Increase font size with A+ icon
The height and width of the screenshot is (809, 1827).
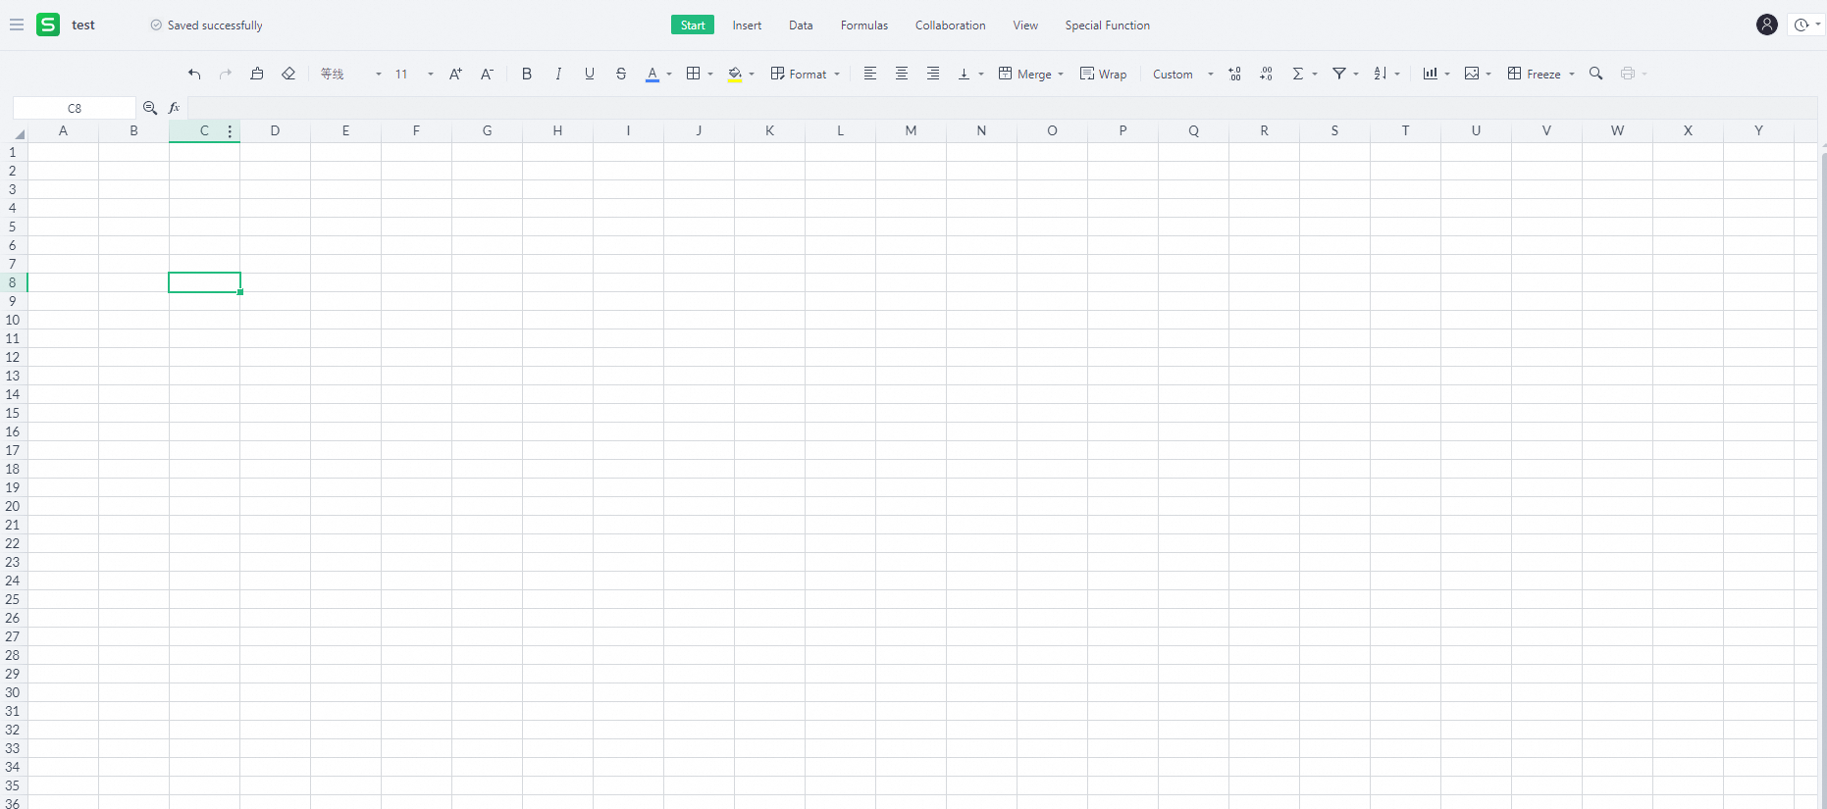[455, 74]
